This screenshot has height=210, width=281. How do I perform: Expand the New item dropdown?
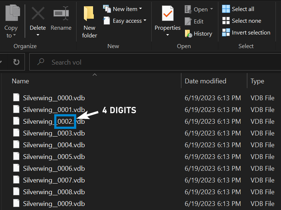[x=140, y=9]
